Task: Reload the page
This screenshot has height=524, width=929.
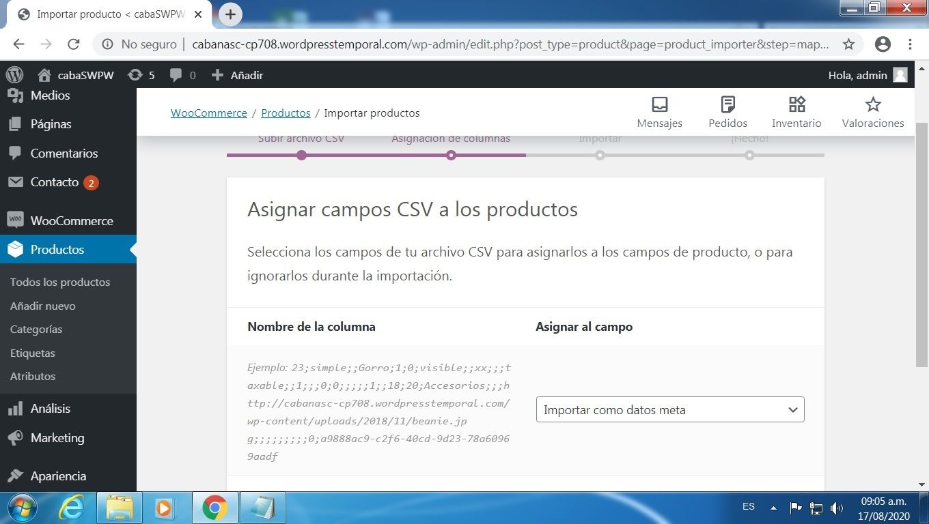Action: click(x=74, y=44)
